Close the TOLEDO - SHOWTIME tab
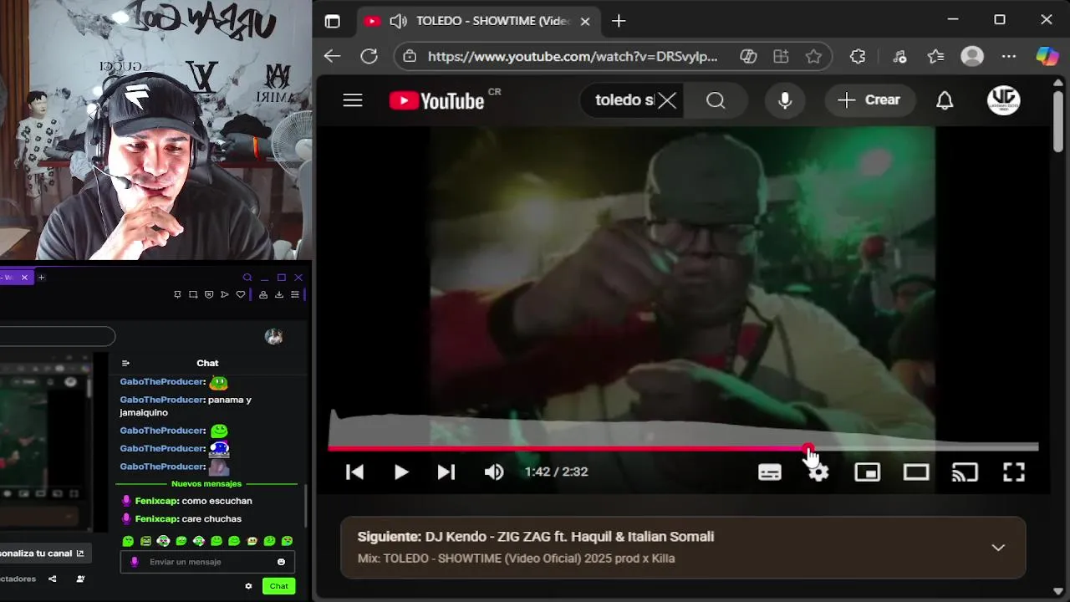This screenshot has width=1070, height=602. coord(585,21)
